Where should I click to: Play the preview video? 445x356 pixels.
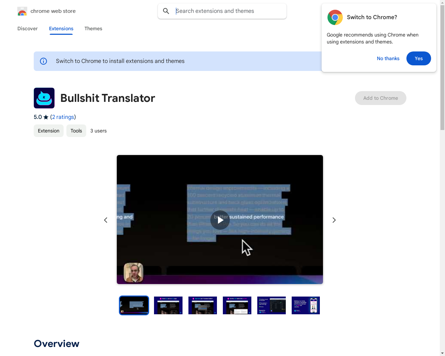(220, 220)
